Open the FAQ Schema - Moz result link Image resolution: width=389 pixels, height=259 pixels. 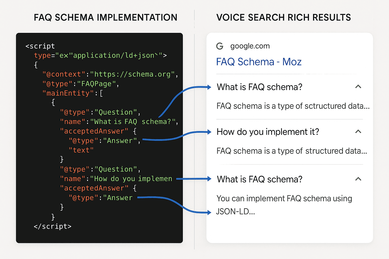click(x=259, y=62)
